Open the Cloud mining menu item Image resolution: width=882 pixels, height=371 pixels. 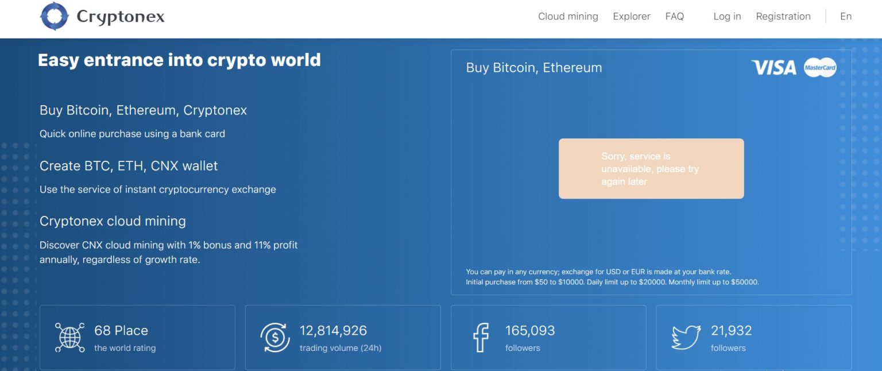pos(567,16)
